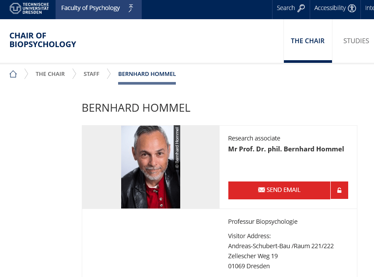Click the TU Dresden logo
Screen dimensions: 374x277
click(x=29, y=8)
